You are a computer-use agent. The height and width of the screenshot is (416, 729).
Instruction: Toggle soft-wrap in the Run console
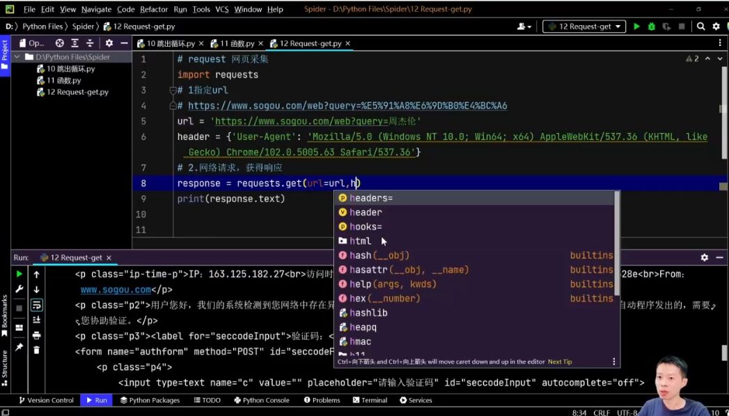pos(36,305)
